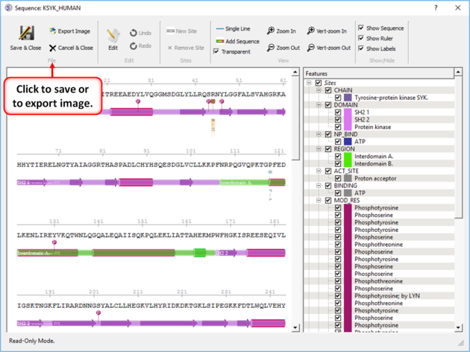Open the Edit pencil tool
Viewport: 470px width, 352px height.
pyautogui.click(x=113, y=36)
